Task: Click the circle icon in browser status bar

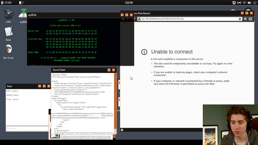Action: 122,130
